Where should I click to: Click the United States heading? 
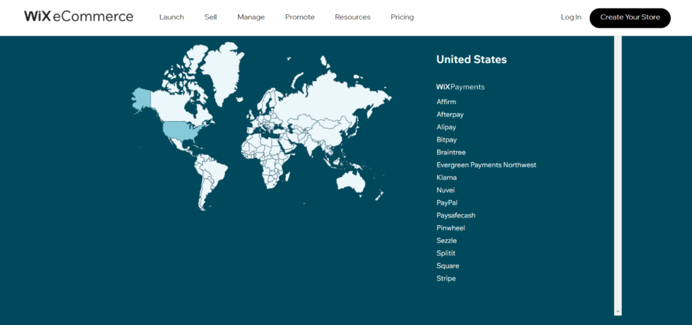(471, 59)
